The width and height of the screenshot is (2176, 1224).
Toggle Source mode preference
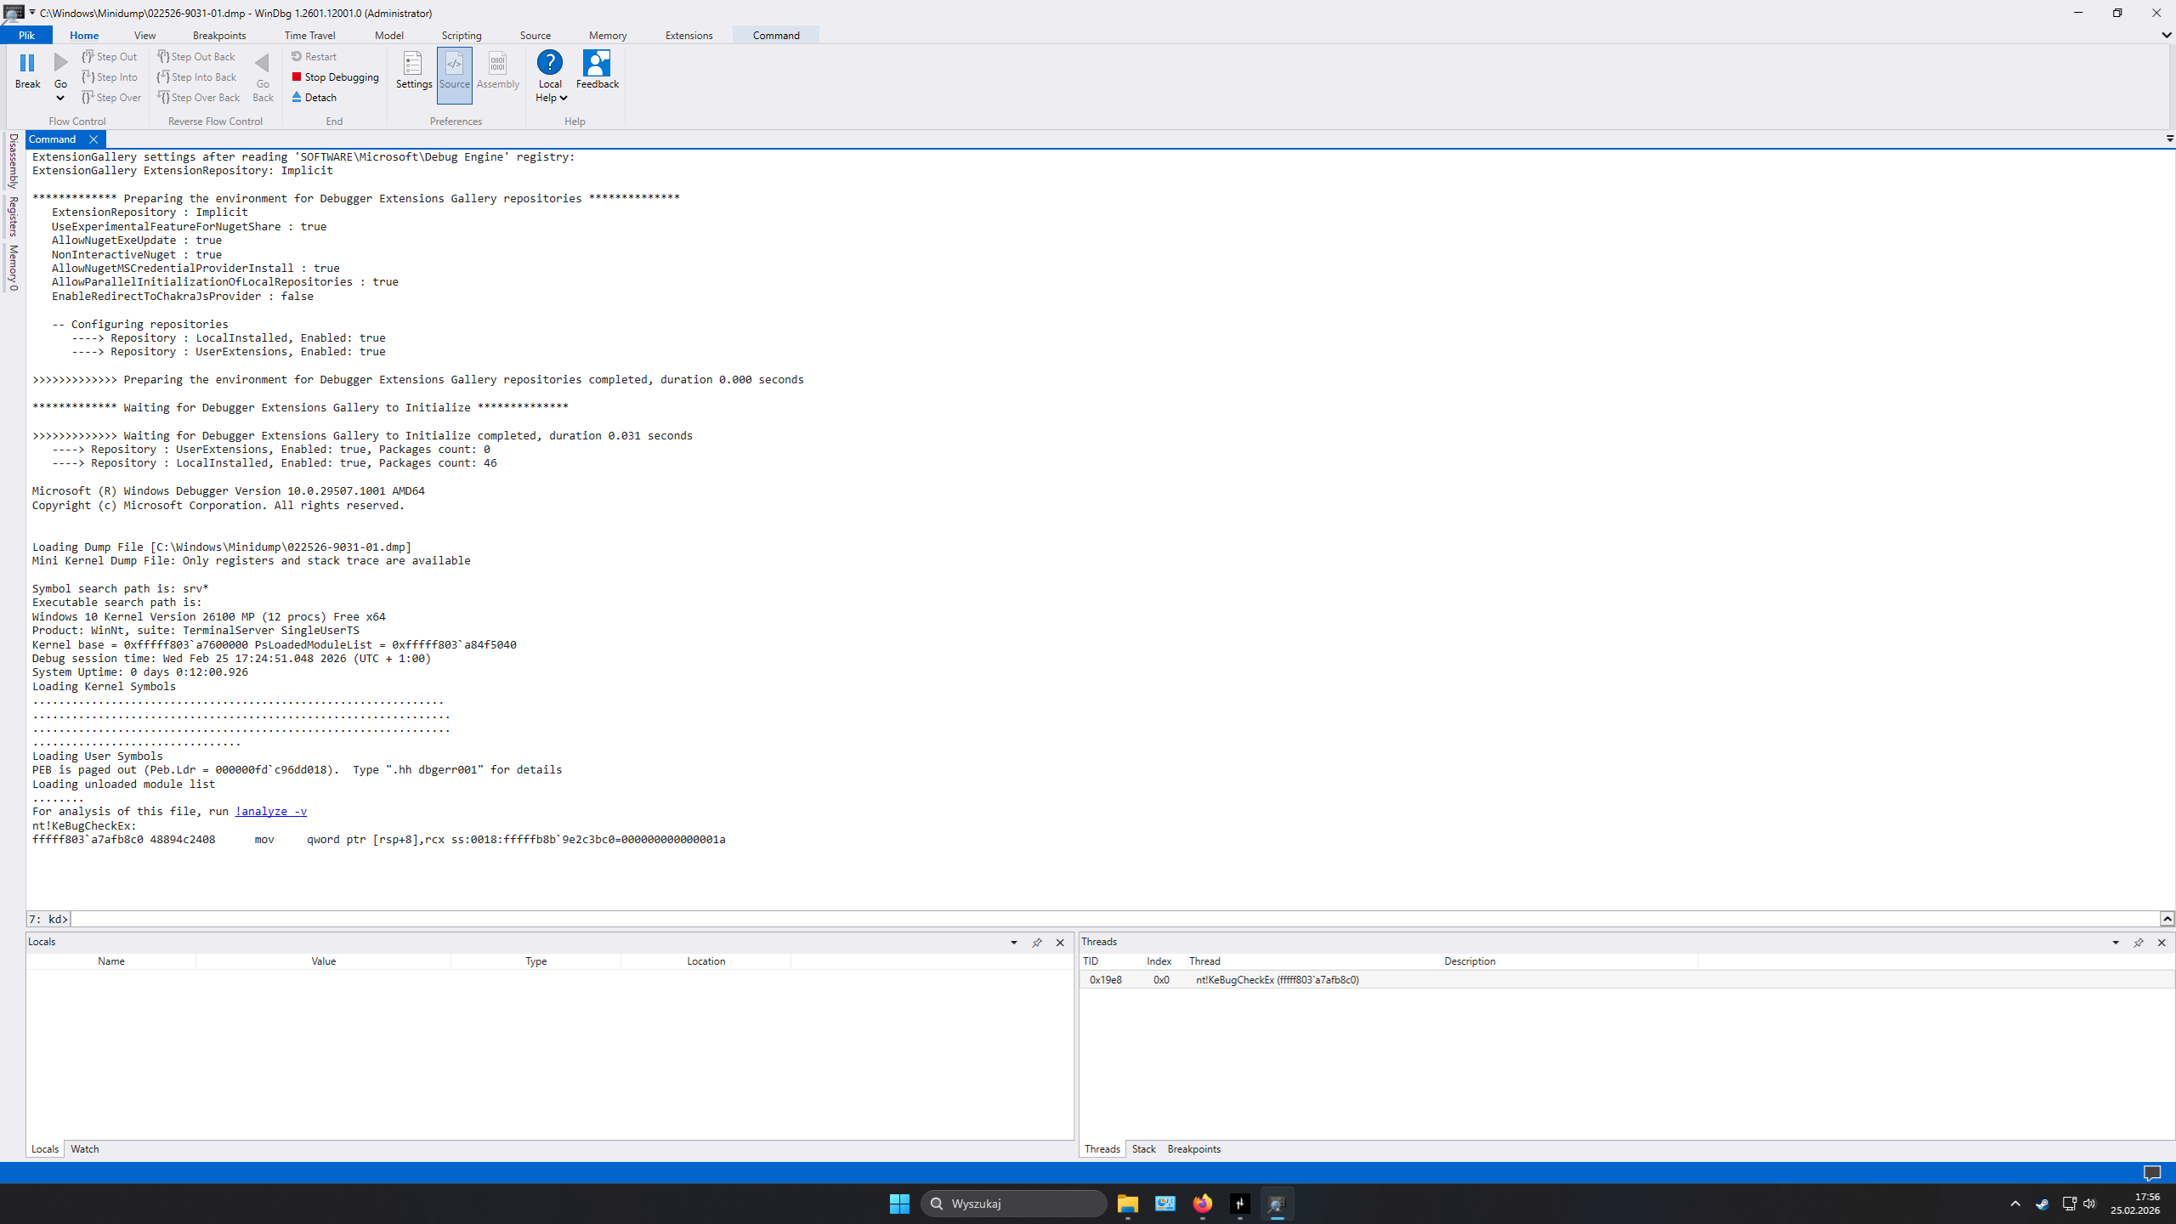[454, 74]
